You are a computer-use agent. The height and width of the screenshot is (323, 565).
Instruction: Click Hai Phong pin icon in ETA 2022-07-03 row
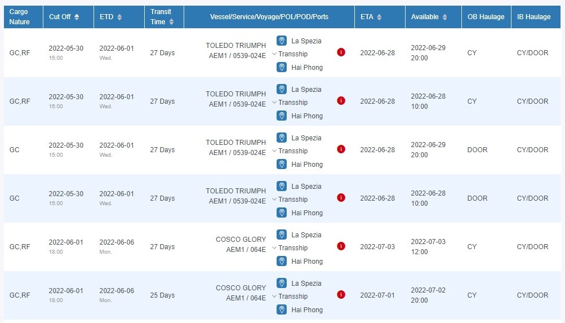[282, 261]
